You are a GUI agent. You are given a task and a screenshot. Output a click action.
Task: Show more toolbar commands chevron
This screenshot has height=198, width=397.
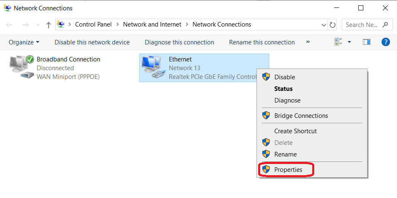pyautogui.click(x=308, y=42)
